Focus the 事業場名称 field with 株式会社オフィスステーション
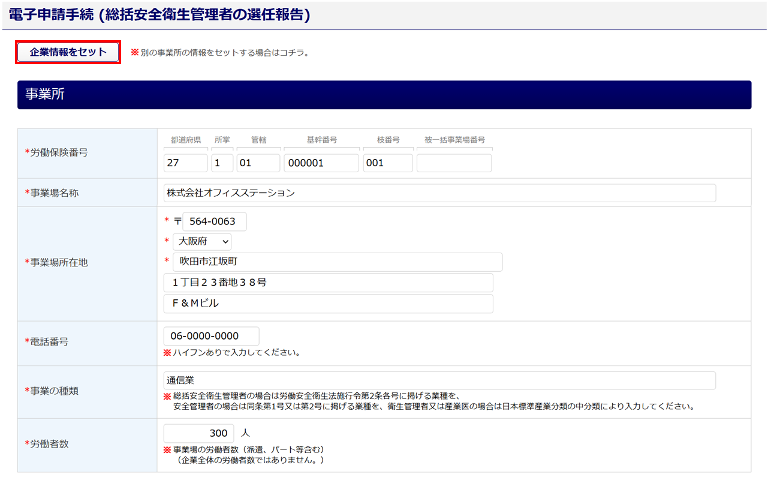Image resolution: width=768 pixels, height=477 pixels. click(x=439, y=193)
